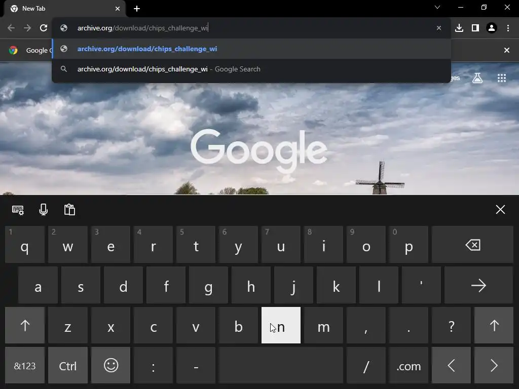
Task: Select the Google Search suggestion row
Action: pyautogui.click(x=251, y=69)
